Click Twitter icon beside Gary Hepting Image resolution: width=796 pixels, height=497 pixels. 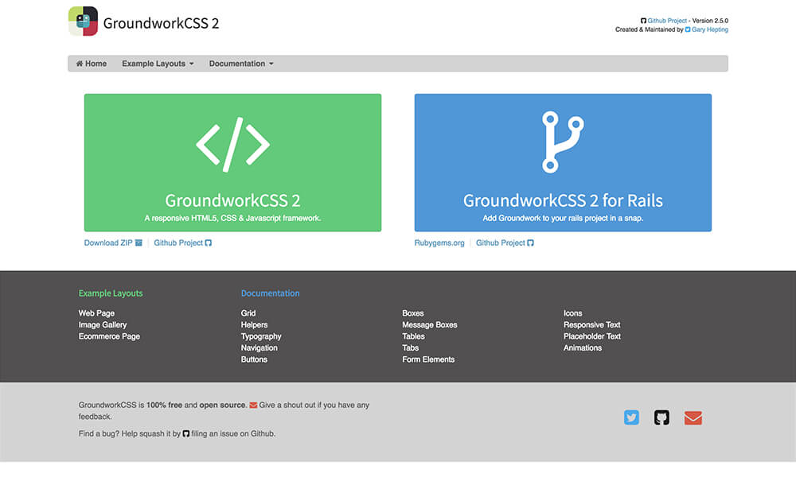688,29
